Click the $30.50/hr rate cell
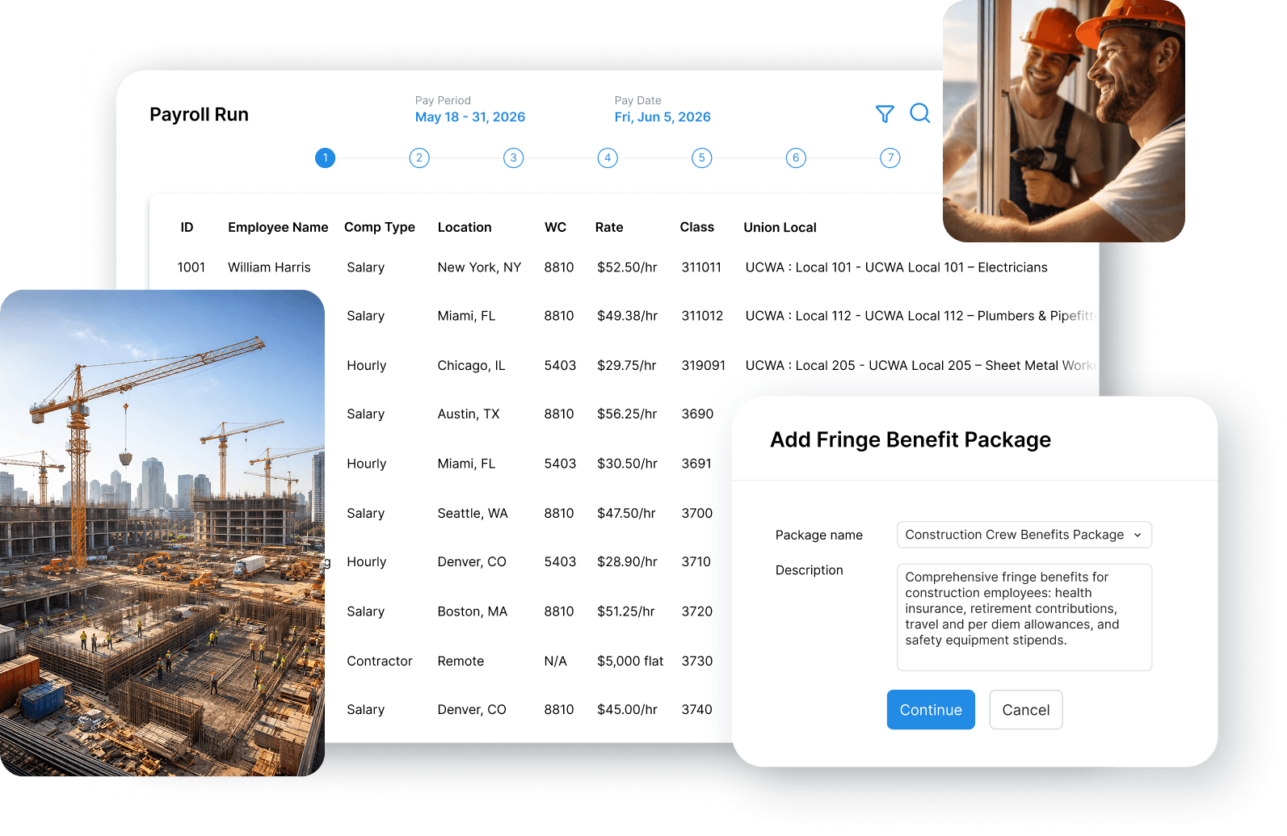Screen dimensions: 1287x836 (628, 464)
